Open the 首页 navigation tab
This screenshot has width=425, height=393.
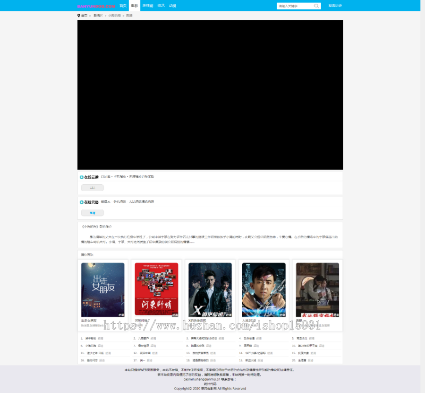[x=123, y=6]
